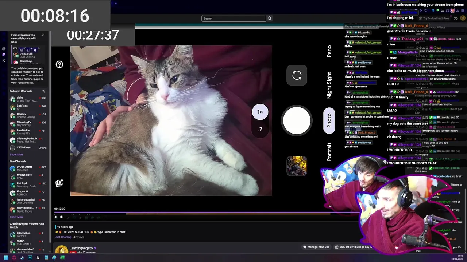
Task: Open the Paint taskbar icon
Action: tap(54, 258)
